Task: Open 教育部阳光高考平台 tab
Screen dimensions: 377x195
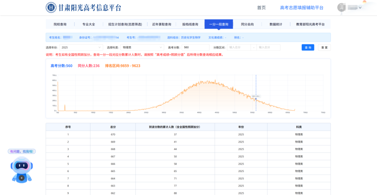Action: 310,24
